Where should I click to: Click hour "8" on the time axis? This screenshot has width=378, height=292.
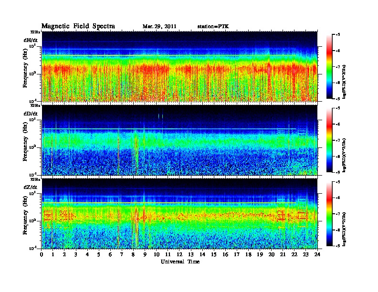click(133, 254)
